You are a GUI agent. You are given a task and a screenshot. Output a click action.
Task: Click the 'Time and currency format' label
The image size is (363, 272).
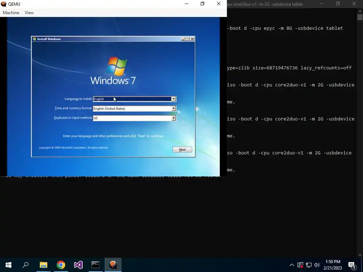(x=73, y=108)
